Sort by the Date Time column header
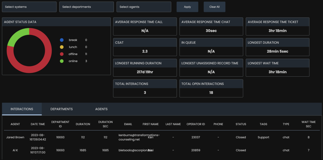 [38, 124]
